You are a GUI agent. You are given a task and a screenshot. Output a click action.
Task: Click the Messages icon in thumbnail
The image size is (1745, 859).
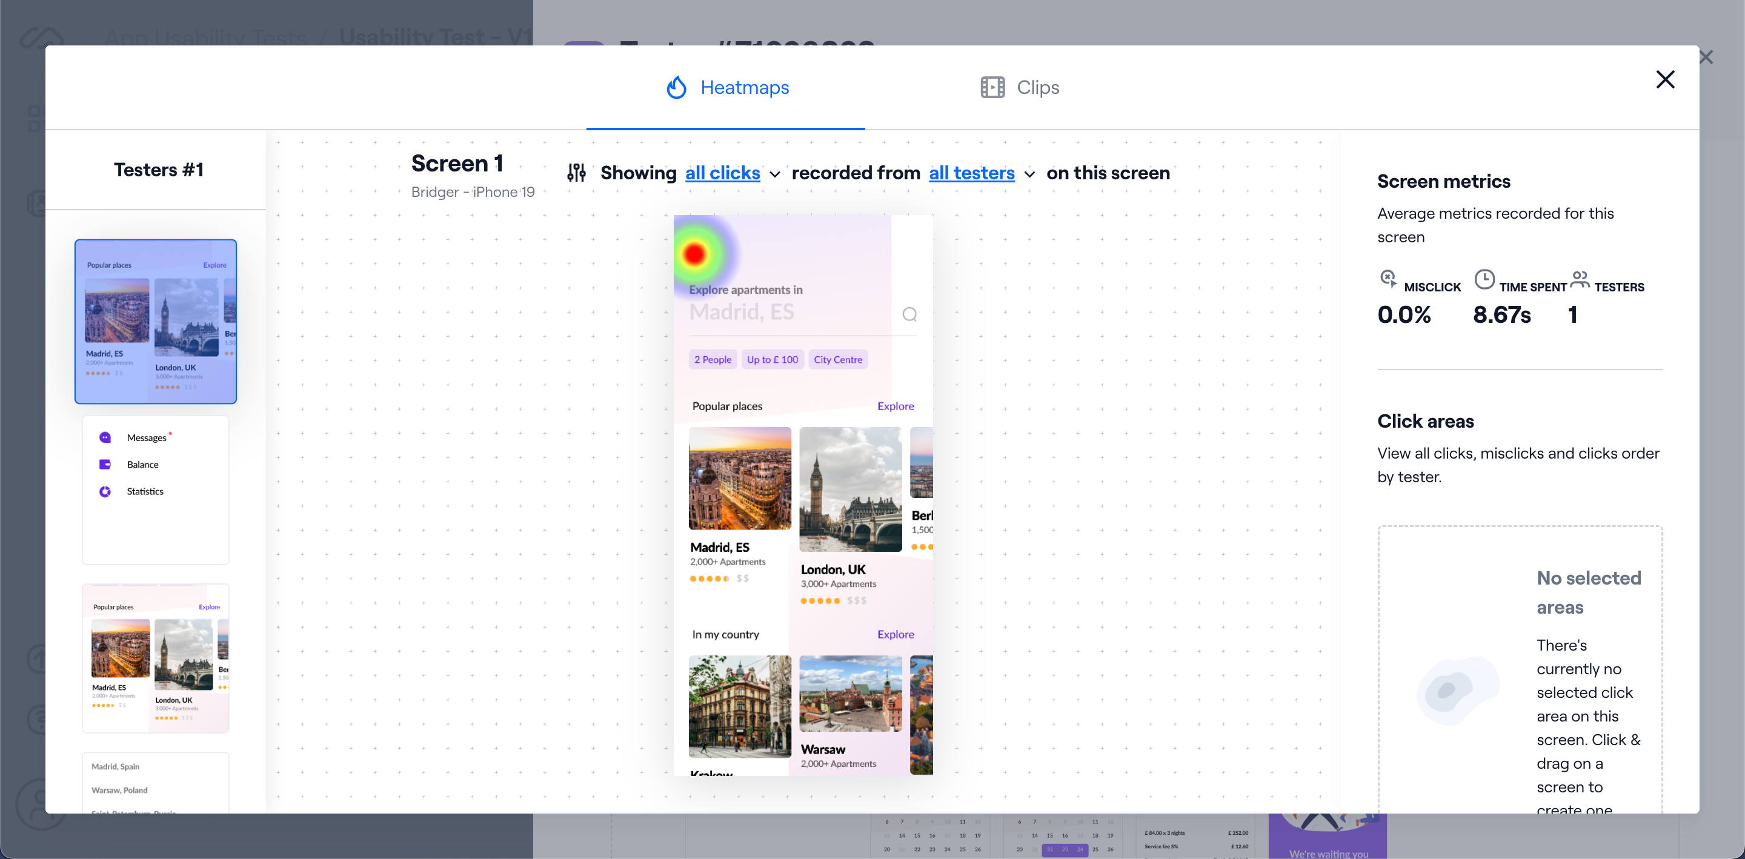click(105, 437)
